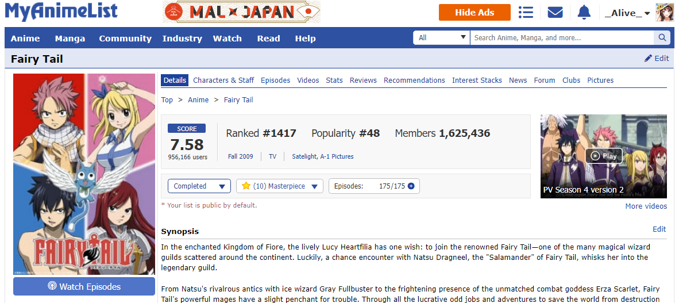
Task: Open the Fall 2009 season link
Action: [x=241, y=156]
